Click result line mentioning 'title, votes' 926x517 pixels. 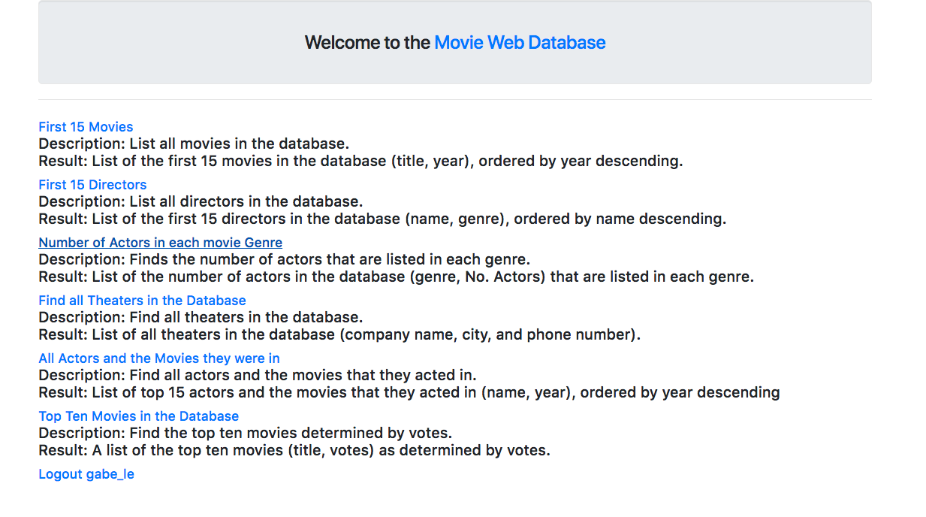(294, 450)
